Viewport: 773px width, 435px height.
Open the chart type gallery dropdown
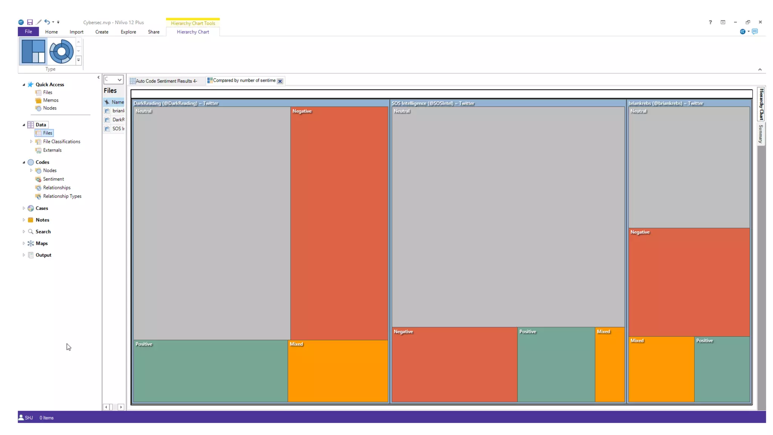click(79, 60)
